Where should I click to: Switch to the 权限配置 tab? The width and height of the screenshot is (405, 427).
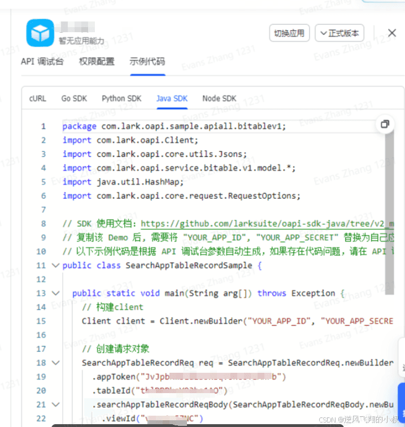97,62
